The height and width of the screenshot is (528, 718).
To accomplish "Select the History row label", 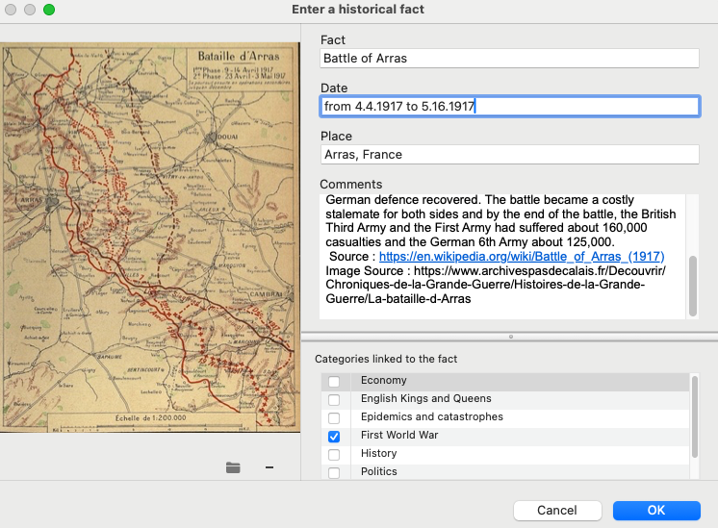I will [x=378, y=453].
